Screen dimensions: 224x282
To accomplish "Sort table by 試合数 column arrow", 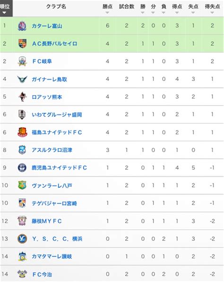I will click(127, 13).
